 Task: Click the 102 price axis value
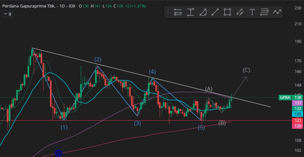coord(298,151)
